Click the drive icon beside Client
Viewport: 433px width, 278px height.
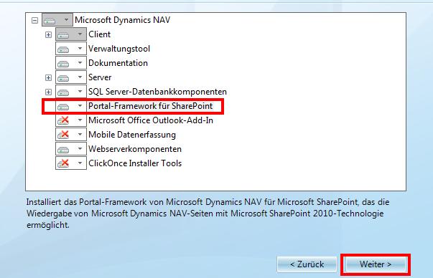tap(63, 35)
